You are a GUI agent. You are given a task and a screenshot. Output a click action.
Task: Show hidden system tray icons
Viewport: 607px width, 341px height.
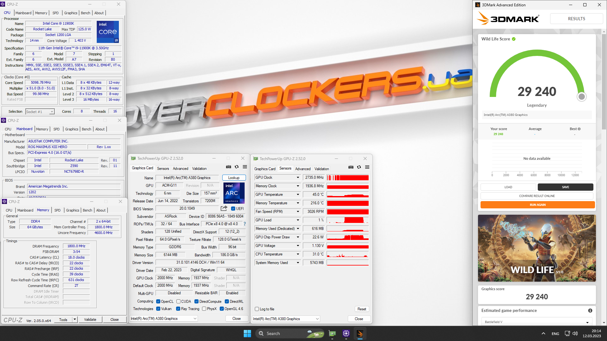pos(543,333)
